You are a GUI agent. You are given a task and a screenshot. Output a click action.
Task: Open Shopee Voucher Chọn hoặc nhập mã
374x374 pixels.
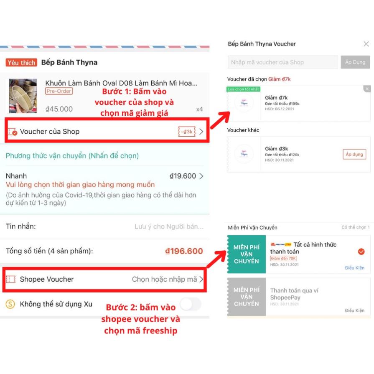click(168, 279)
